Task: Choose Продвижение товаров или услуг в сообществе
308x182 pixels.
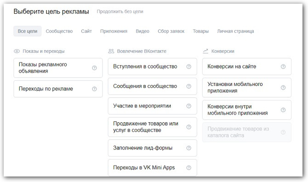Action: [x=153, y=127]
